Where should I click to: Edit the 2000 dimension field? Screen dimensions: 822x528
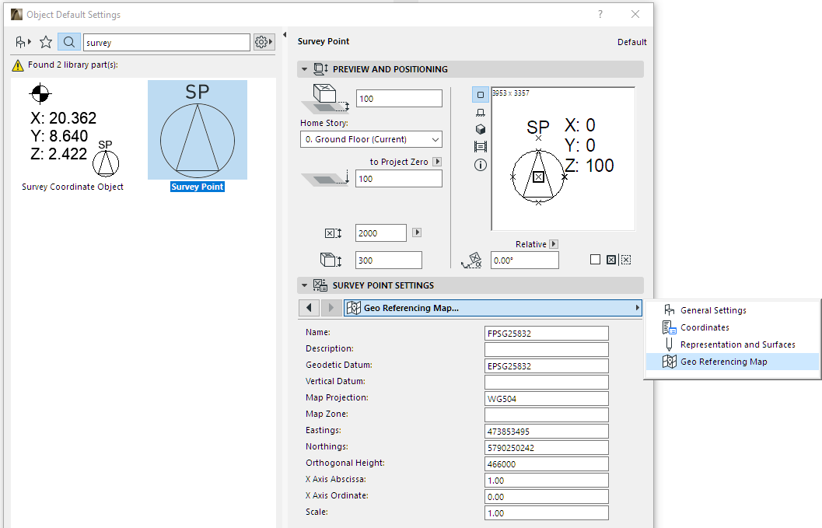click(381, 233)
